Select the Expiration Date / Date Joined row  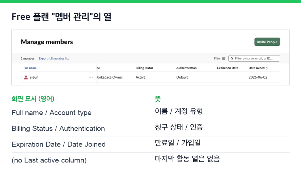point(150,145)
